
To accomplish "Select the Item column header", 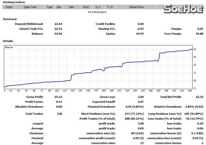I will [x=72, y=7].
